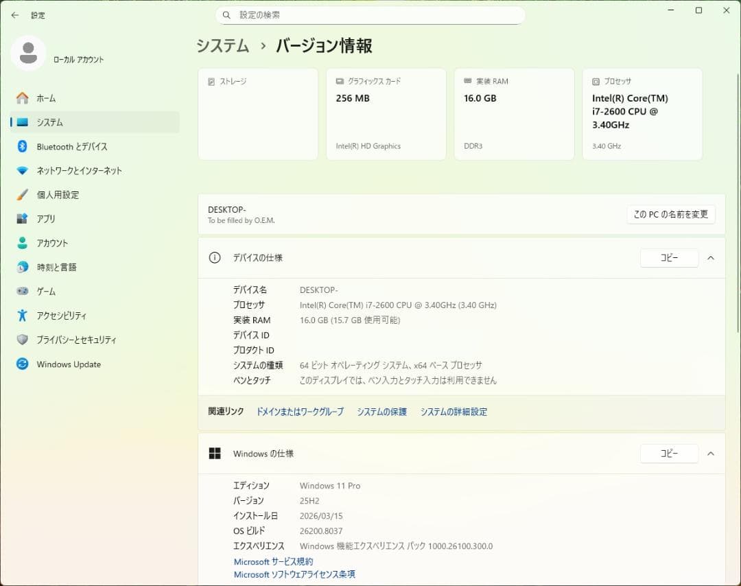The width and height of the screenshot is (741, 586).
Task: Click the personalization paintbrush icon
Action: click(22, 195)
